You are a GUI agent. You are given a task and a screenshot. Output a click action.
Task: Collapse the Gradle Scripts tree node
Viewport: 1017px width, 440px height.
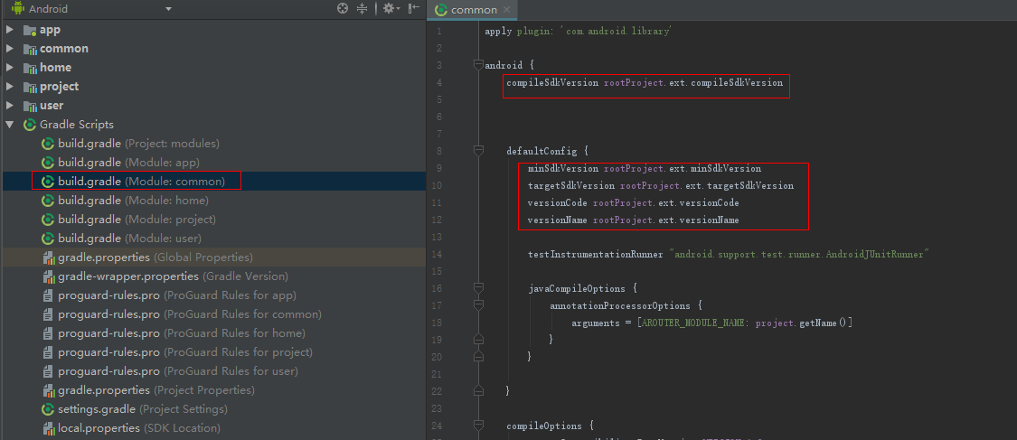coord(10,125)
